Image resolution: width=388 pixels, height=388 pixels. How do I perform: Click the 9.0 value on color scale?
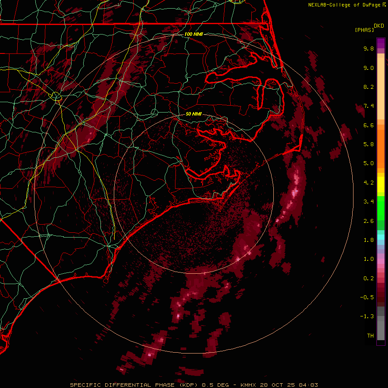point(369,68)
